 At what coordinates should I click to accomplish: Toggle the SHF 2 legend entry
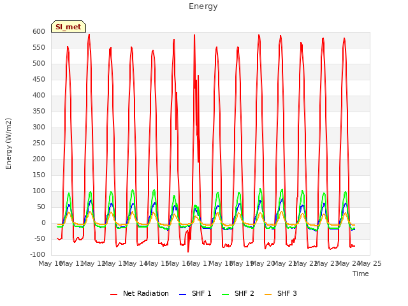[x=238, y=293]
